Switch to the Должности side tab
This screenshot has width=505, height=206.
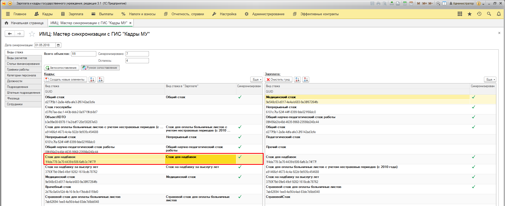tap(15, 81)
